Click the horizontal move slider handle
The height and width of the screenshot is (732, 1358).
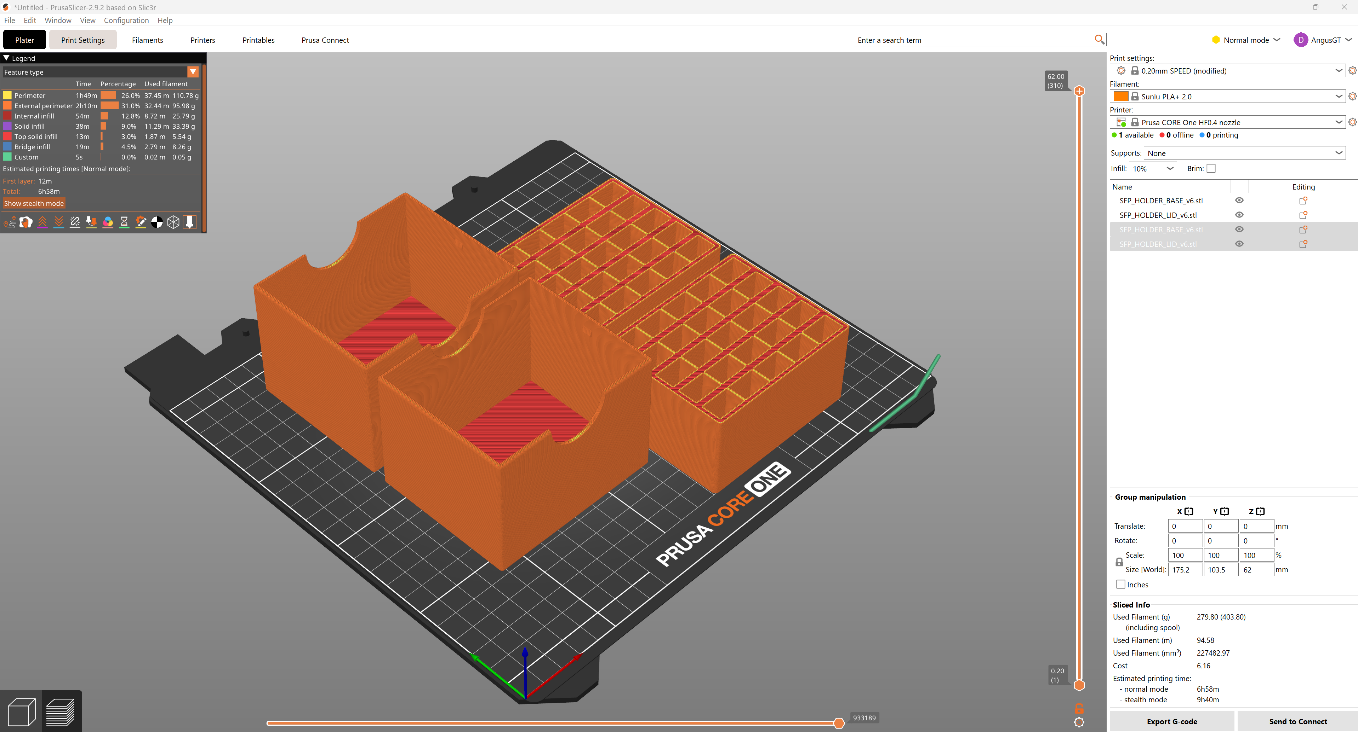(x=839, y=723)
